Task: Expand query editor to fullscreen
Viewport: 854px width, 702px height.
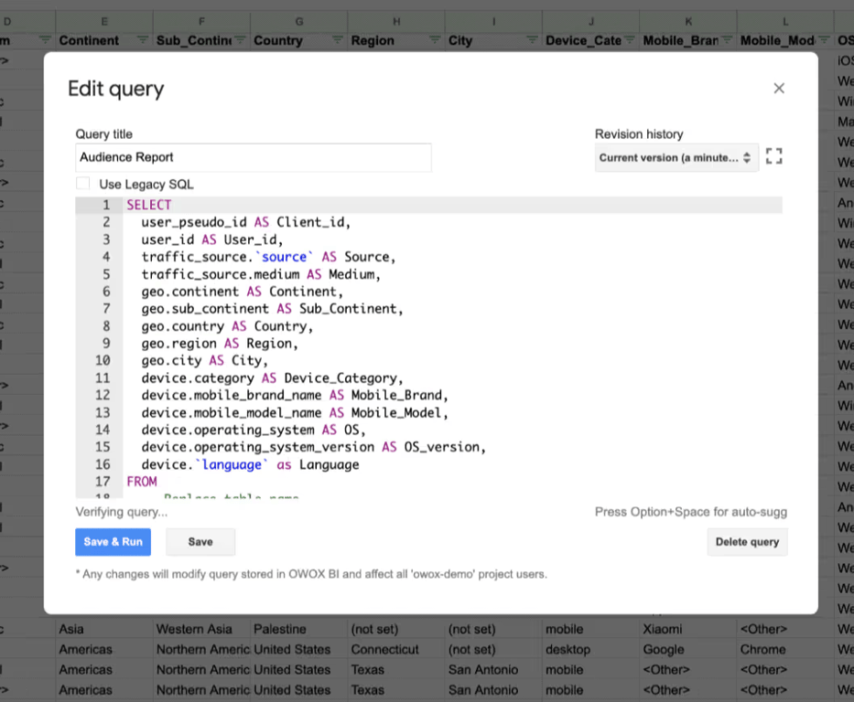Action: 774,156
